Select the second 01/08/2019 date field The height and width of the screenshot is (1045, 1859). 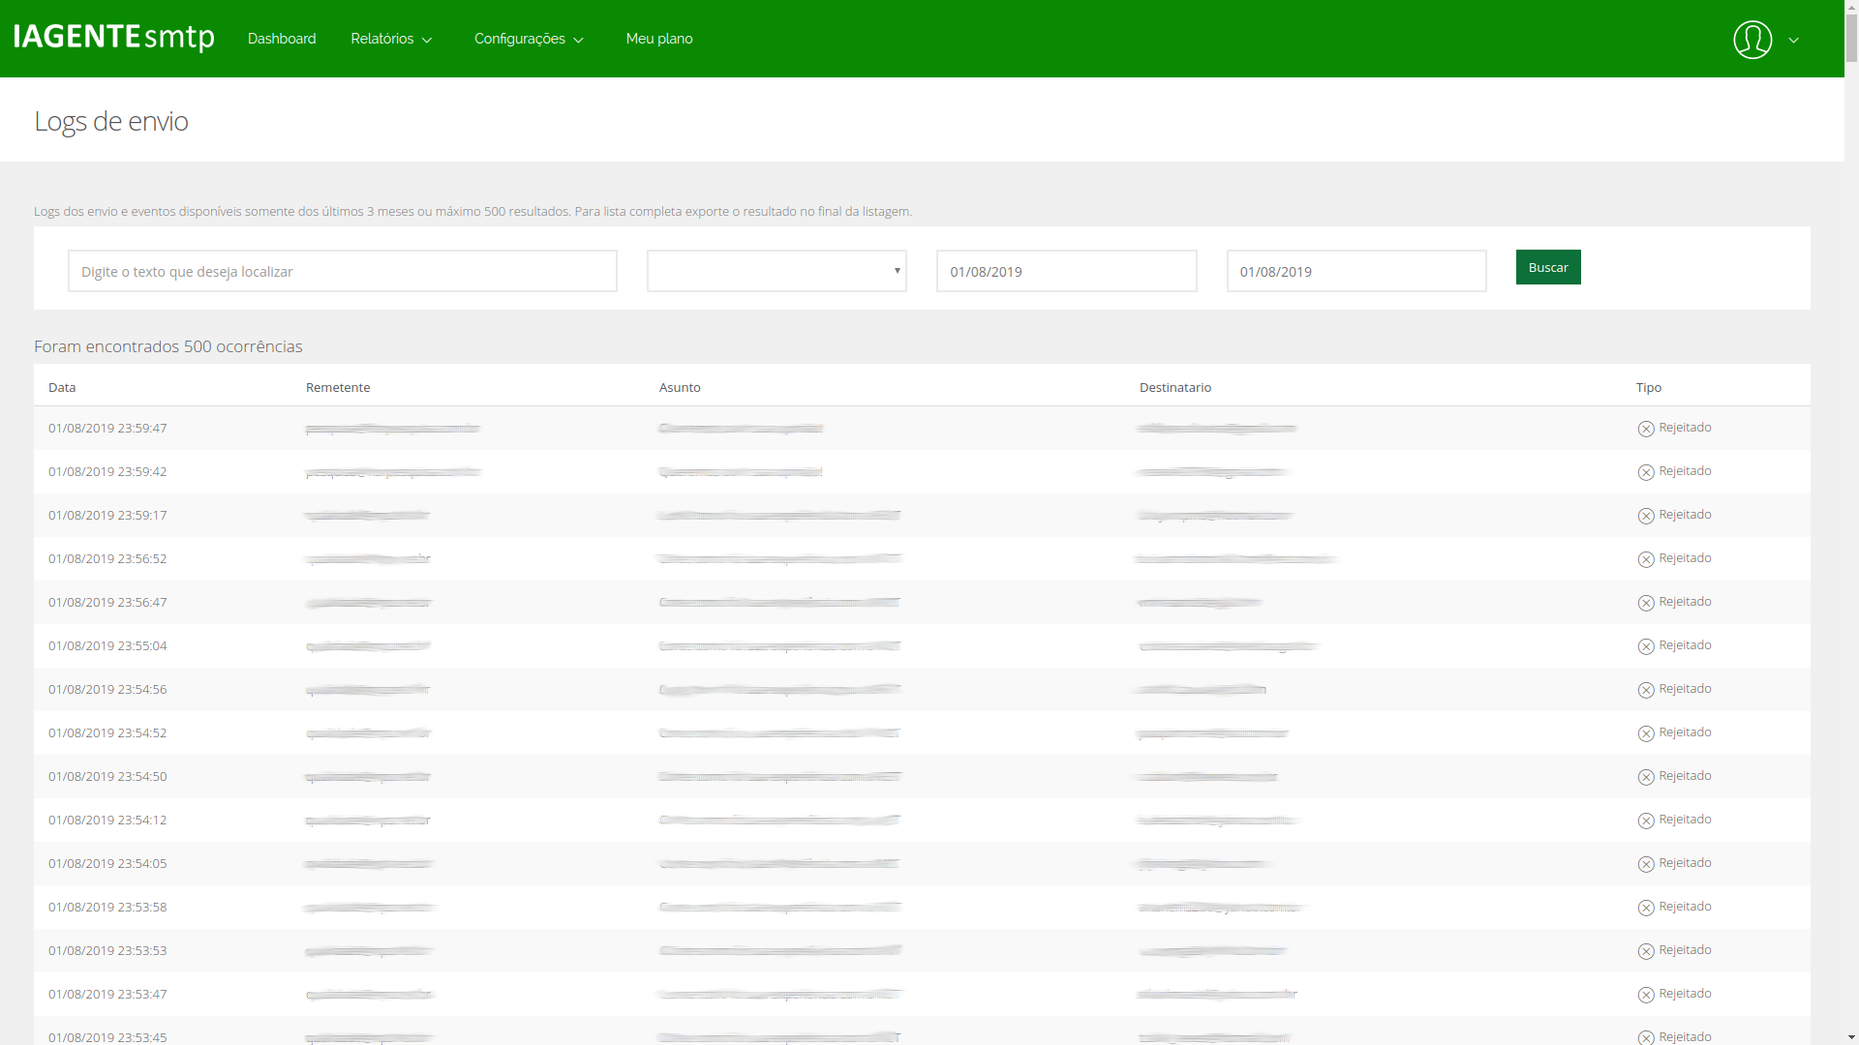click(x=1356, y=271)
